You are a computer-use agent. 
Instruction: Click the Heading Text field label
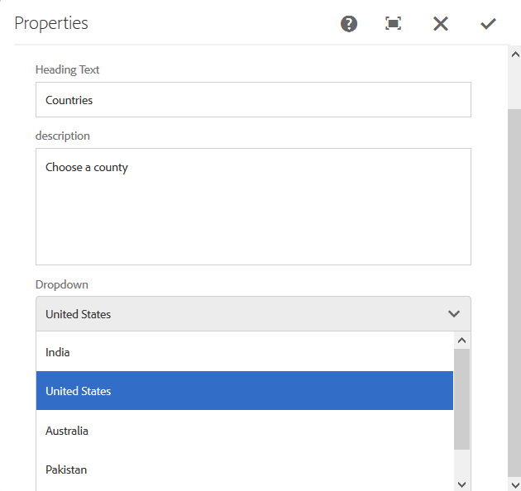(67, 69)
